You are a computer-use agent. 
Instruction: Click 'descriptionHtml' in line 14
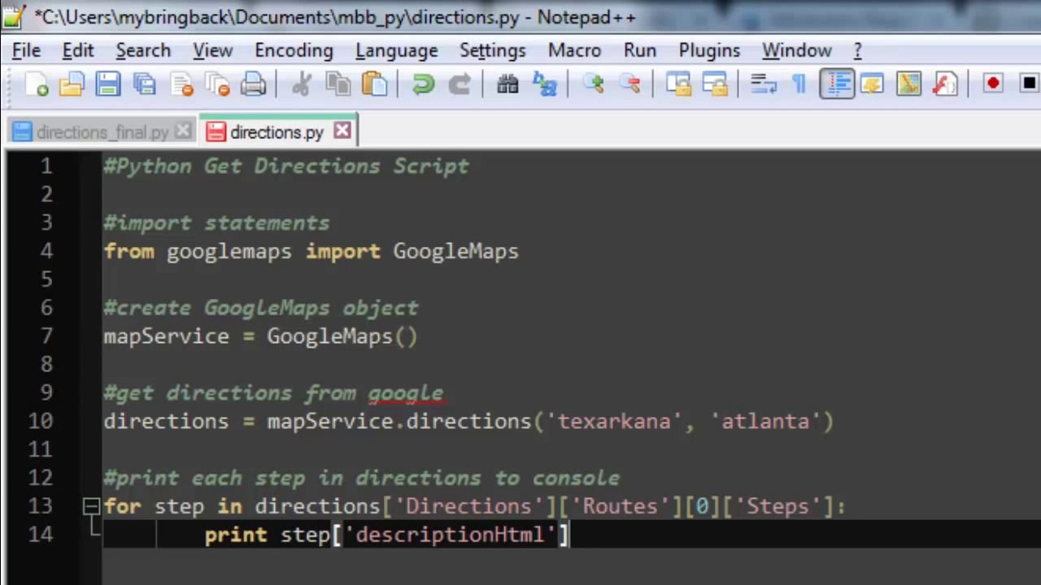click(x=450, y=535)
